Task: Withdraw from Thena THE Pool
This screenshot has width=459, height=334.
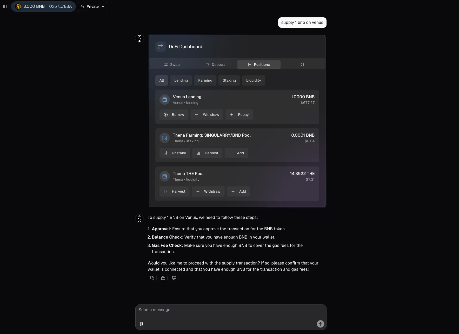Action: click(x=208, y=191)
